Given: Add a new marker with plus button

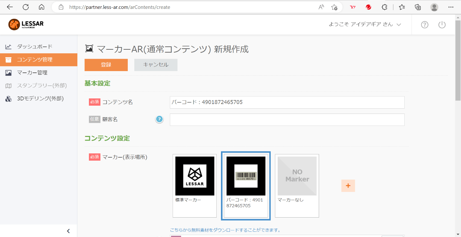Looking at the screenshot, I should 348,186.
